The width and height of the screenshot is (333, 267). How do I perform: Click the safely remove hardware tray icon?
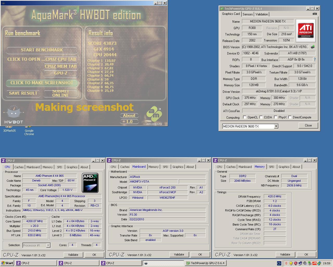point(310,263)
